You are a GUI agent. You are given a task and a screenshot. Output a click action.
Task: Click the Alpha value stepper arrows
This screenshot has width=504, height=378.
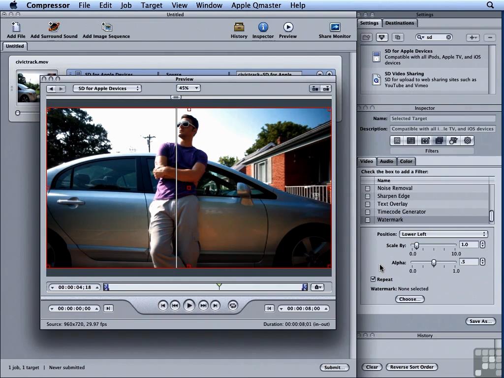point(482,262)
